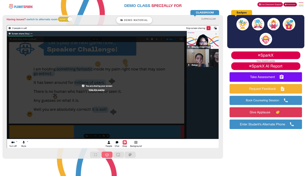306x176 pixels.
Task: Turn off the camera
Action: point(13,144)
